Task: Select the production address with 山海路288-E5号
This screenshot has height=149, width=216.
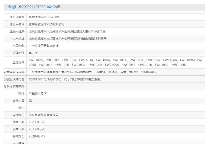Action: (x=67, y=38)
